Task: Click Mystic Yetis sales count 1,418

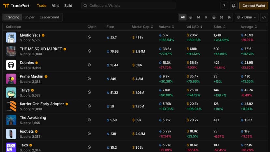Action: [217, 35]
